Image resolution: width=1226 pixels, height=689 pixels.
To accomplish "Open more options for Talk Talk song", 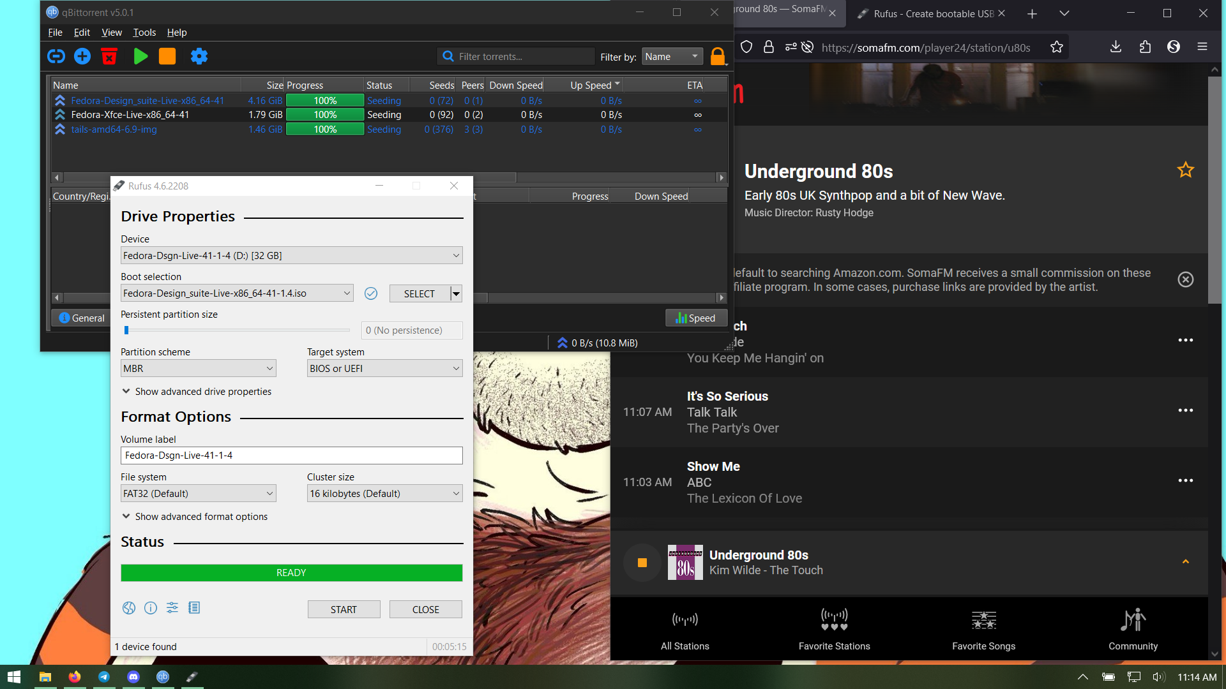I will coord(1186,410).
